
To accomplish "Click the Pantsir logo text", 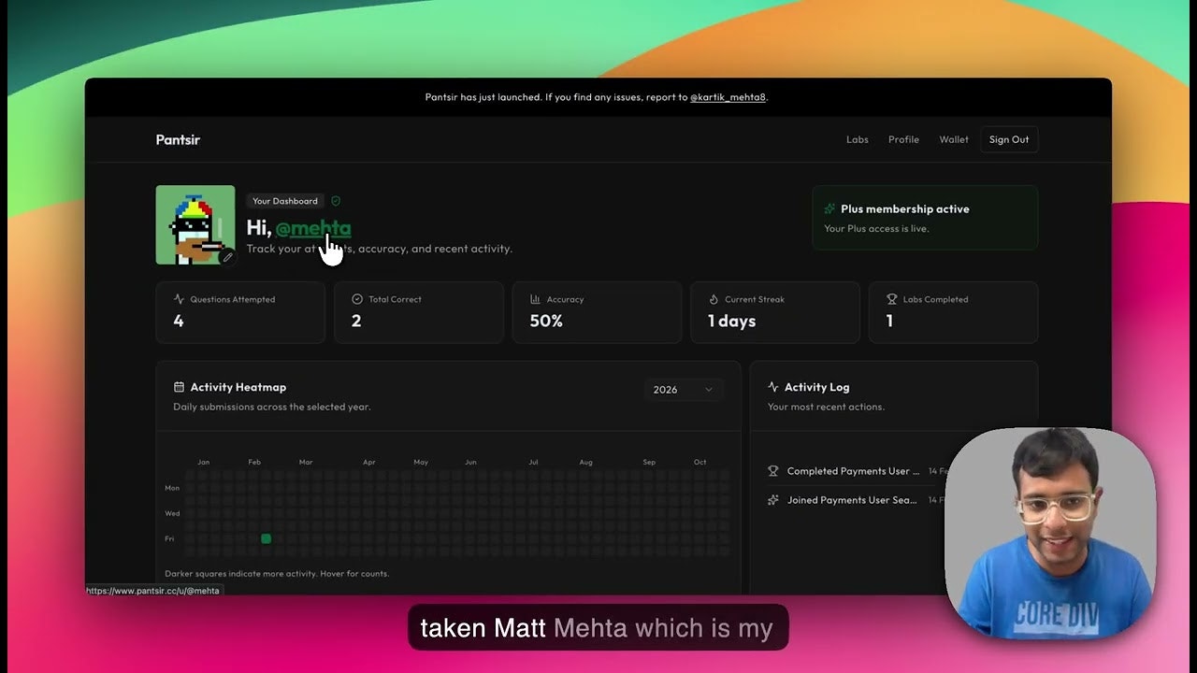I will tap(178, 139).
